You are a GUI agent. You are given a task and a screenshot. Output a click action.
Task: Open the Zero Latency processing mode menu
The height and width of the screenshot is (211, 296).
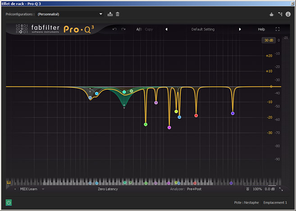[108, 189]
